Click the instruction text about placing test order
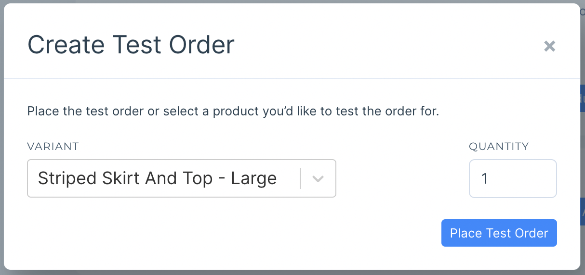Image resolution: width=585 pixels, height=275 pixels. tap(233, 112)
